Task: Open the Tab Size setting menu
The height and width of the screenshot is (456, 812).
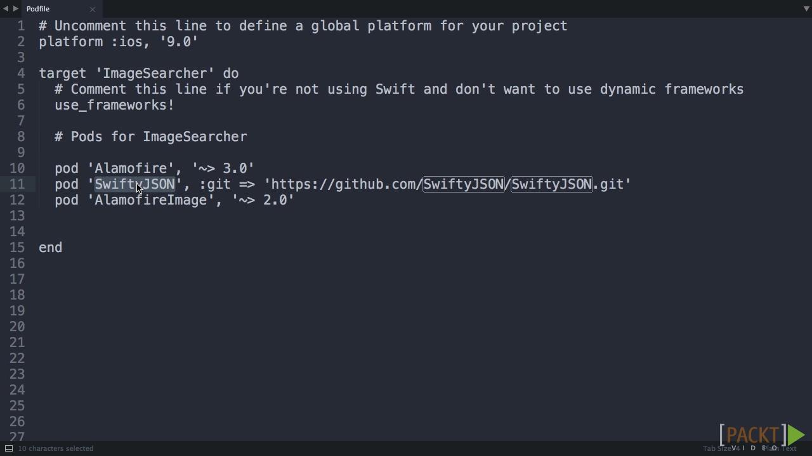Action: 720,448
